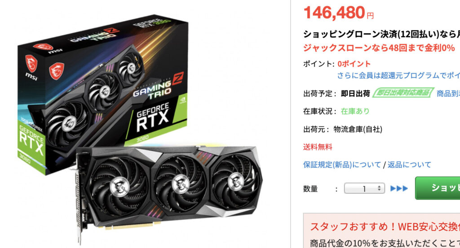Viewport: 460px width, 248px height.
Task: Click the GAMING Z TRIO logo on box
Action: pos(158,86)
